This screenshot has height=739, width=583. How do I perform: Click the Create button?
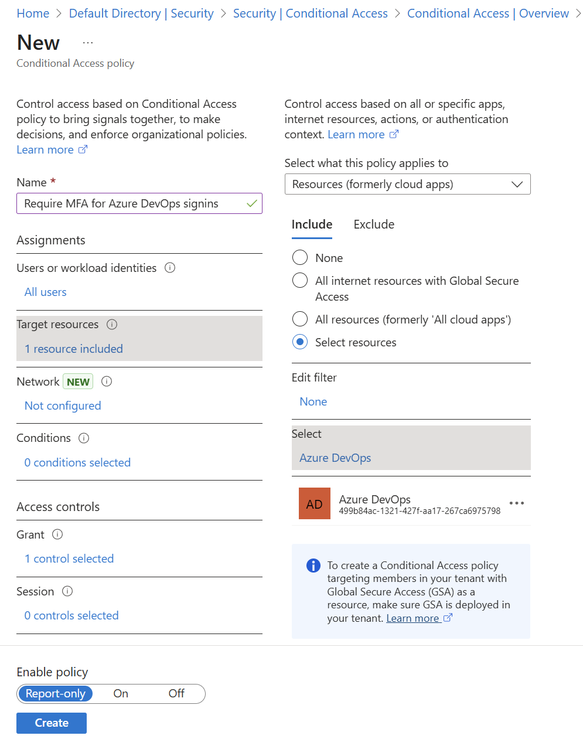(52, 723)
